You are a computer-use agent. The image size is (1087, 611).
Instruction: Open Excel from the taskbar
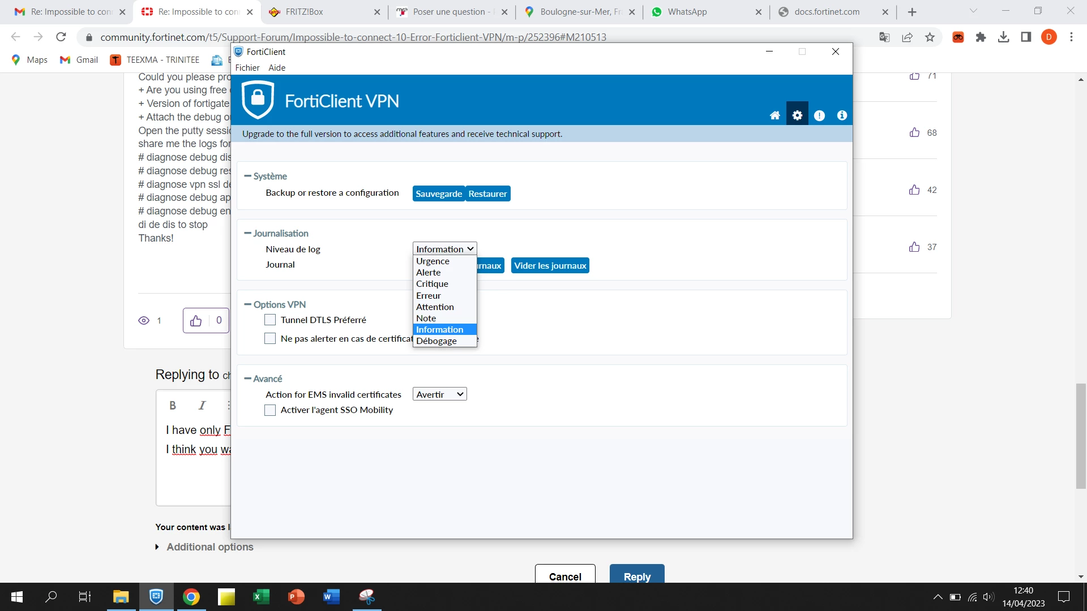[x=261, y=596]
